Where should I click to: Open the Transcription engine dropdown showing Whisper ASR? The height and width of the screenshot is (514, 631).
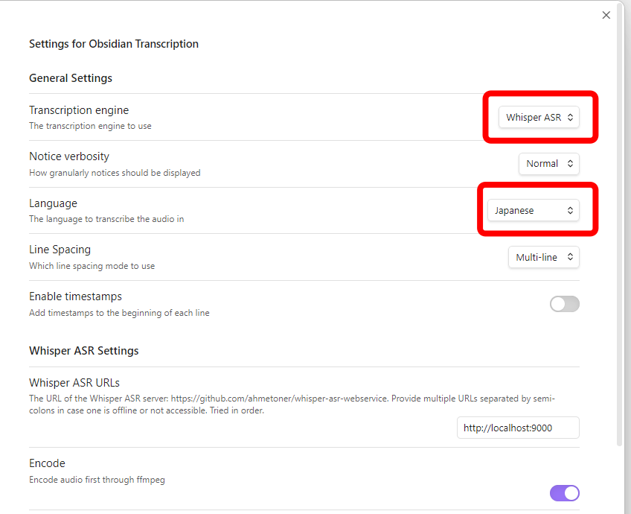point(539,117)
